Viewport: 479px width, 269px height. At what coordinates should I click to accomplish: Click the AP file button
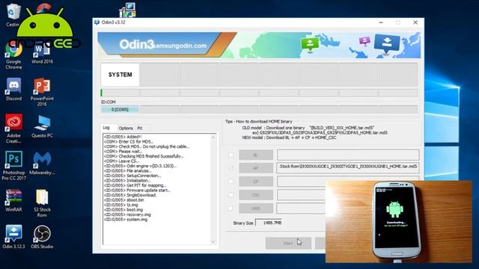pos(256,168)
